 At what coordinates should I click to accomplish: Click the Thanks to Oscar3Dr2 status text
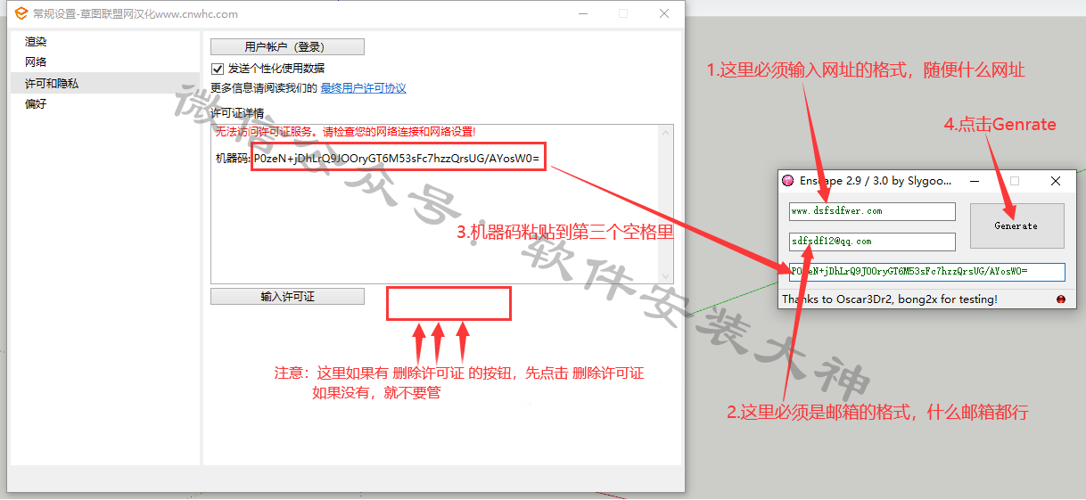(890, 299)
